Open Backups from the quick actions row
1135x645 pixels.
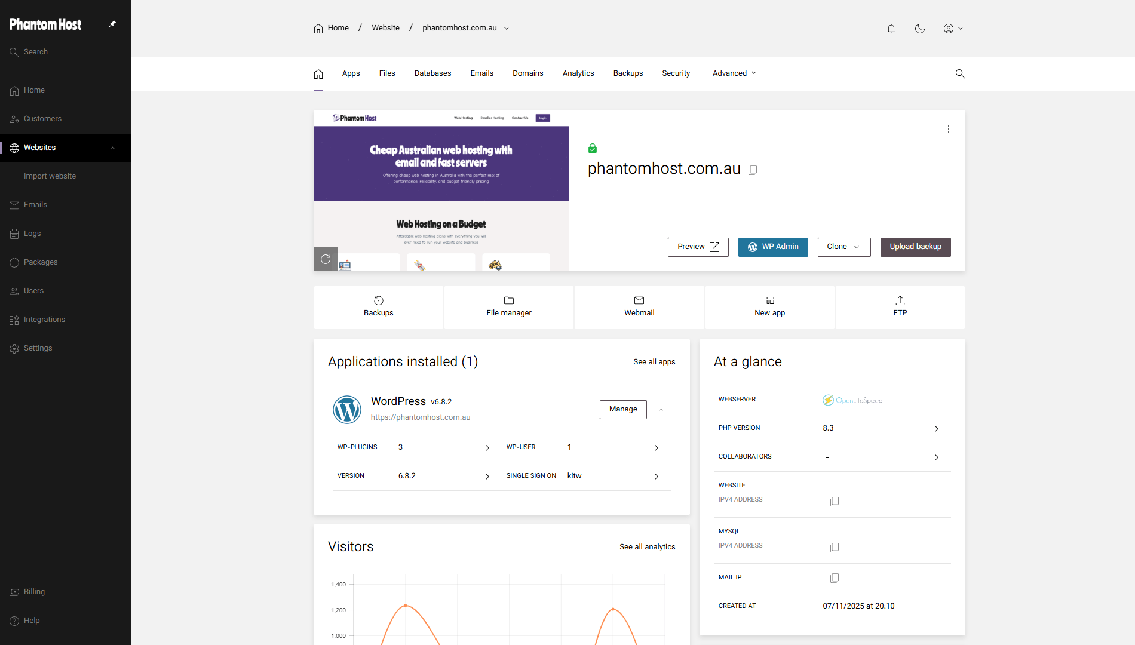(378, 306)
